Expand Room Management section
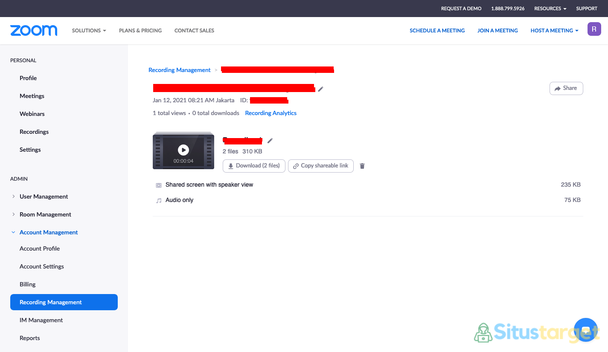 pyautogui.click(x=45, y=214)
